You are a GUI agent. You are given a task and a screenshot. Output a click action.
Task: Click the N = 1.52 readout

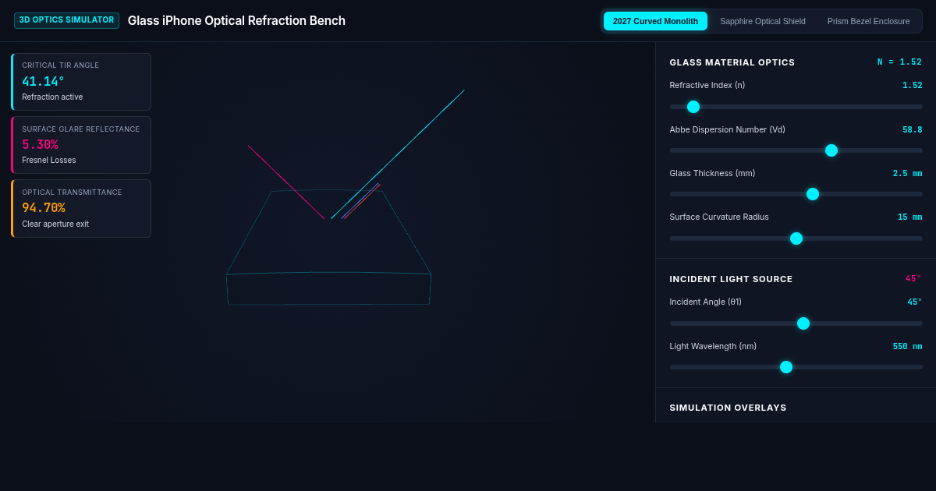899,62
